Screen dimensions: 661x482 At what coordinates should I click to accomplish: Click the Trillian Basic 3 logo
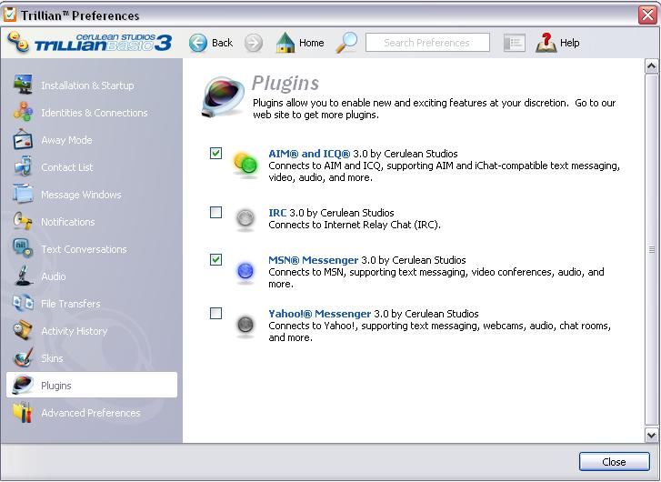[x=91, y=42]
